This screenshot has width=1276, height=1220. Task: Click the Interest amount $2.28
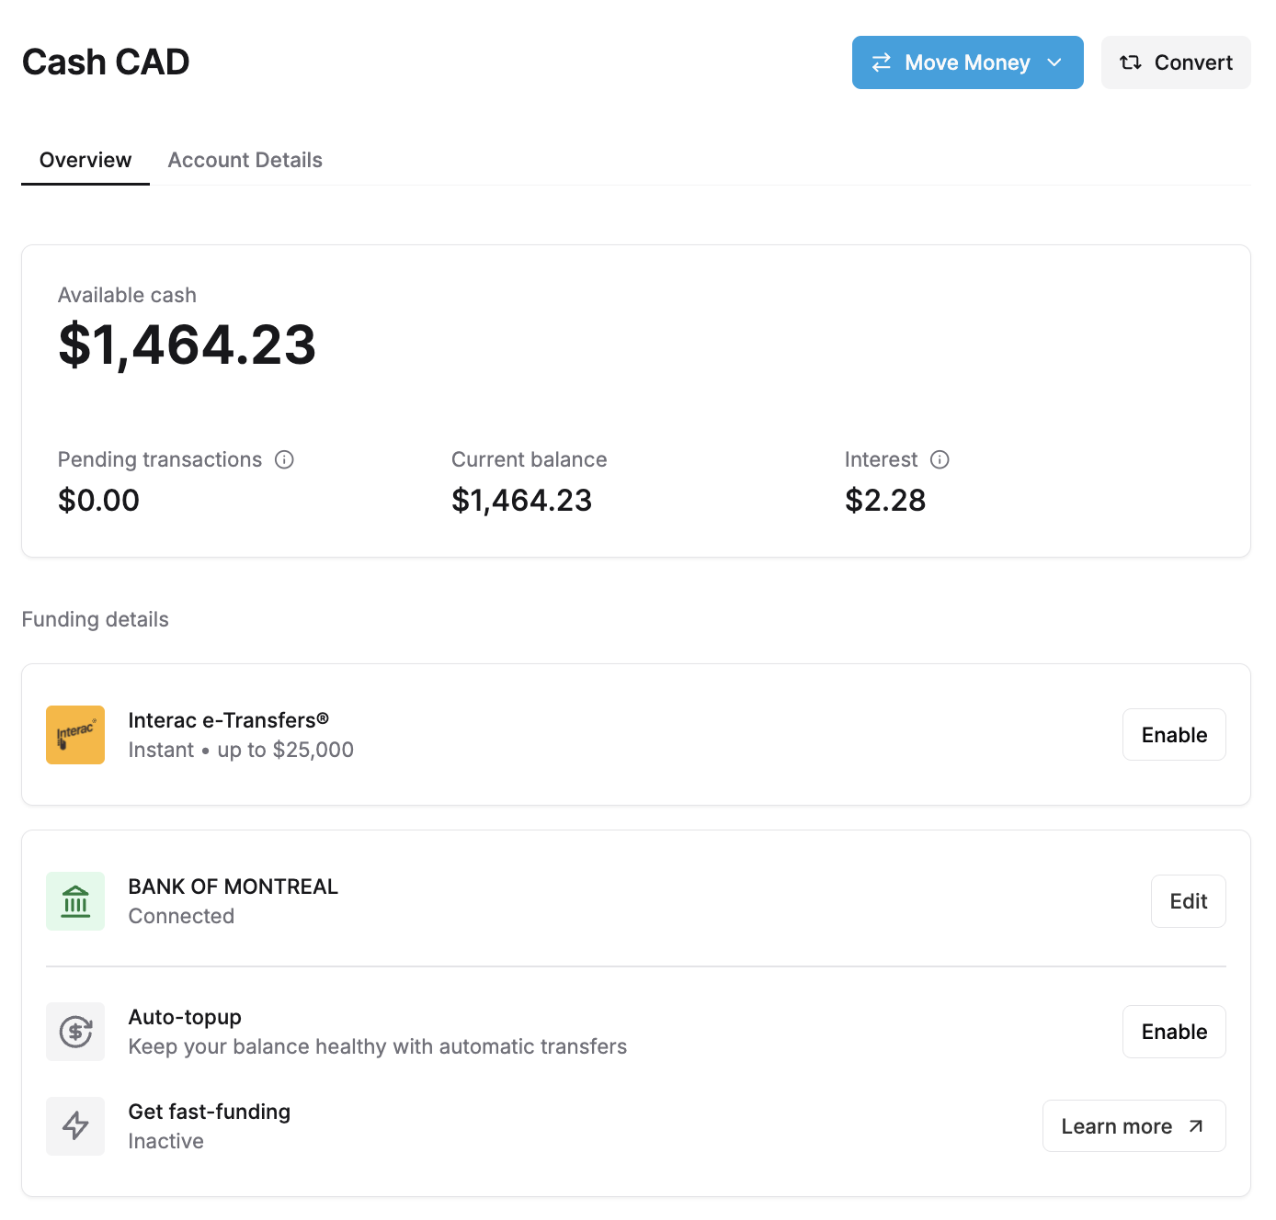pyautogui.click(x=885, y=501)
